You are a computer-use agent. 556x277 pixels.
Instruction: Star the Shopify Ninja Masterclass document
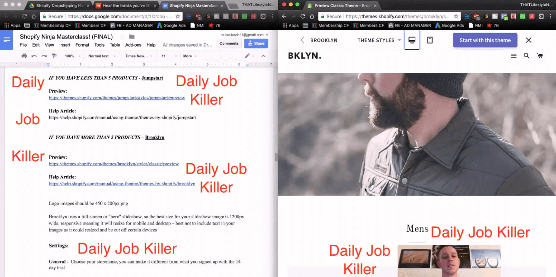[x=123, y=37]
